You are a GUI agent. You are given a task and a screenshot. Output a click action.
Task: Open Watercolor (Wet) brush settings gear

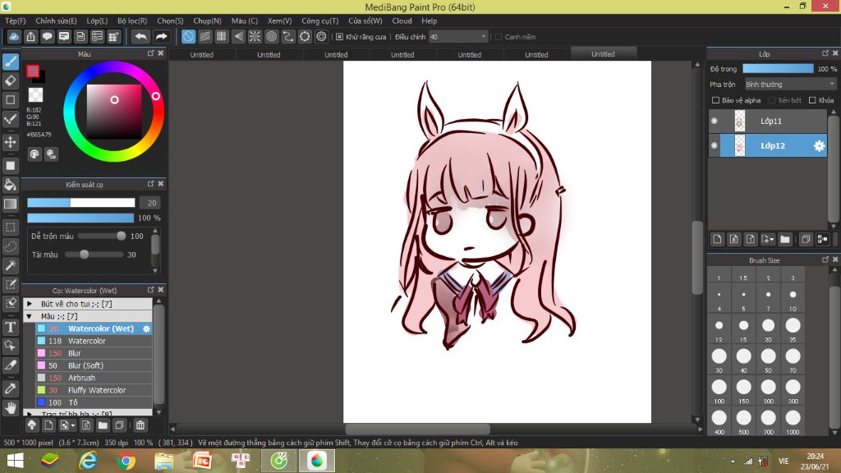tap(146, 328)
